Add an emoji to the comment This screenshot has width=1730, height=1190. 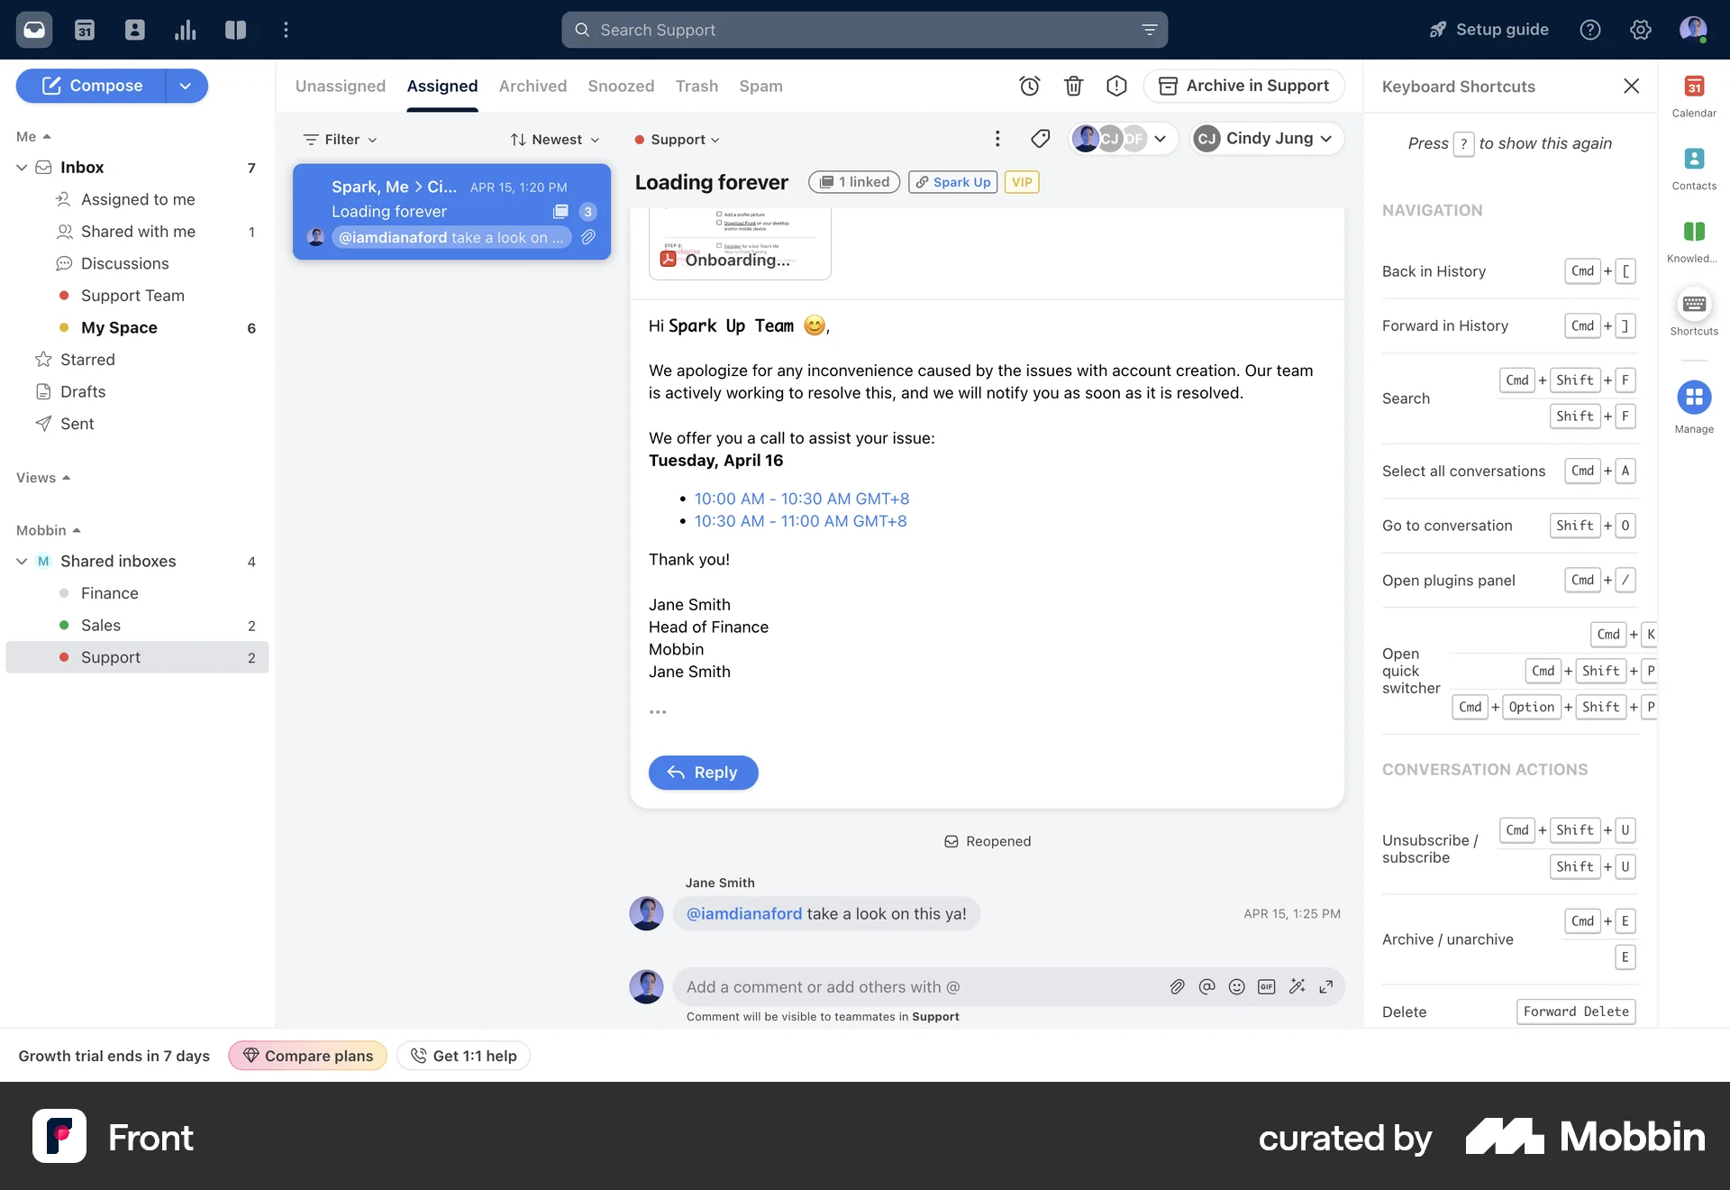point(1235,986)
